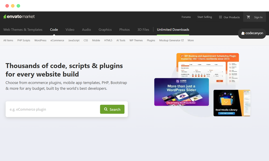Click the Envato Market logo

point(19,16)
